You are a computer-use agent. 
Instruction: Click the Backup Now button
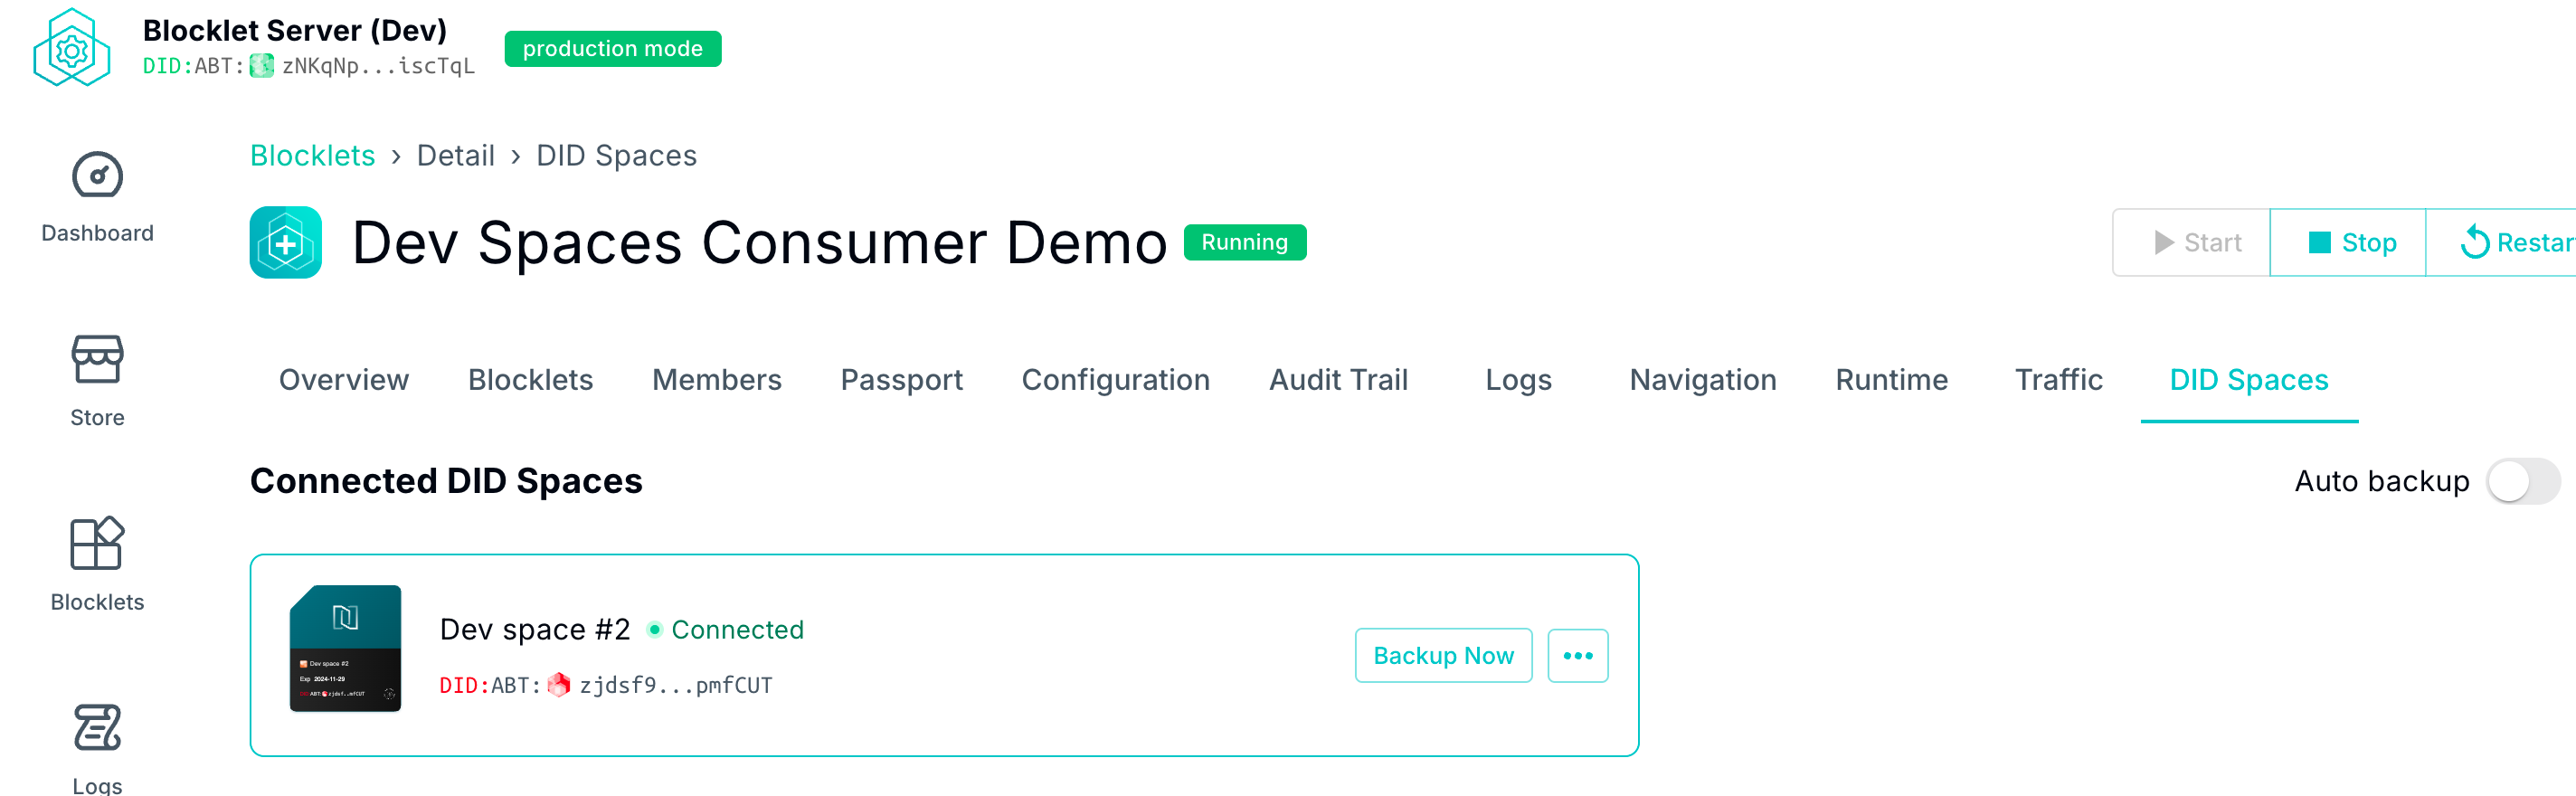pos(1442,656)
